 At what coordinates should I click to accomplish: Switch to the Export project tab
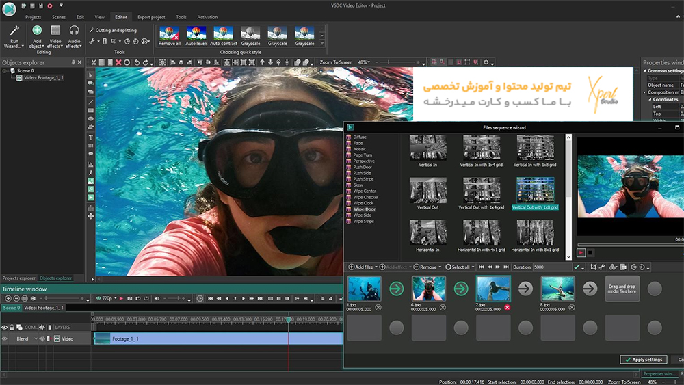click(151, 17)
